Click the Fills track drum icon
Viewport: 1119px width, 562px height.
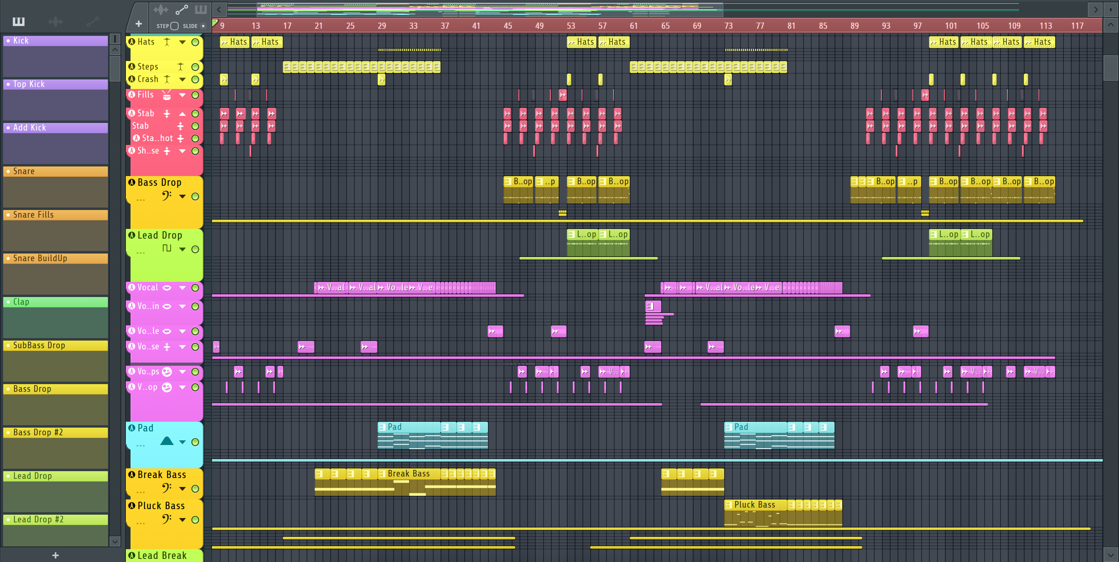[x=167, y=95]
